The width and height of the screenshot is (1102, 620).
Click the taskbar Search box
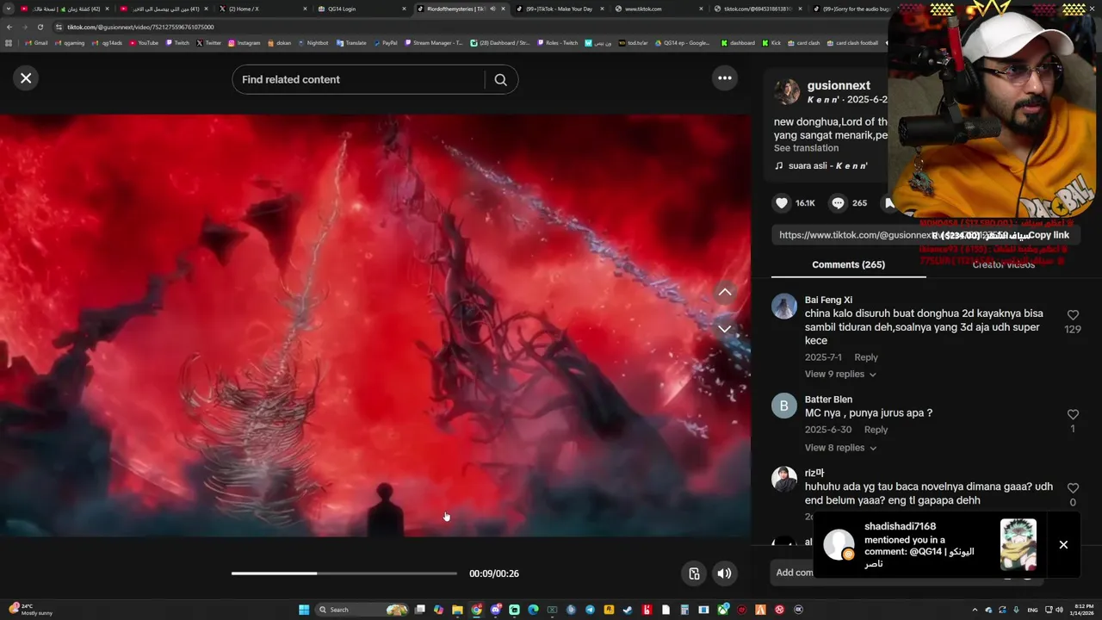point(361,610)
